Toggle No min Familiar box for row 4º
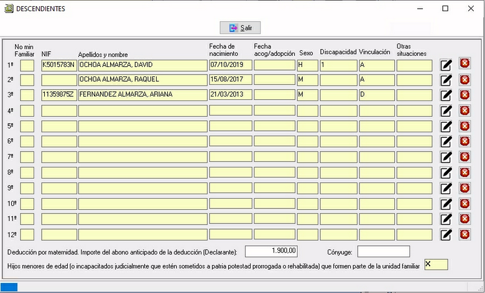Screen dimensions: 485x293 click(27, 110)
